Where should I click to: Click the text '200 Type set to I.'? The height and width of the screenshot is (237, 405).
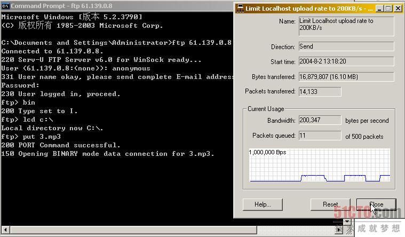coord(39,111)
